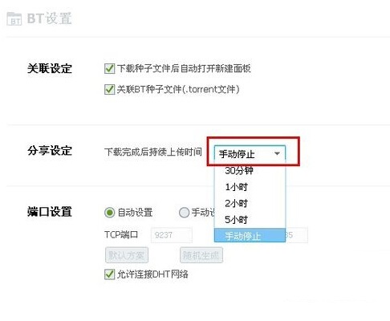Click the 端口设置 section label
The width and height of the screenshot is (390, 321).
coord(50,212)
